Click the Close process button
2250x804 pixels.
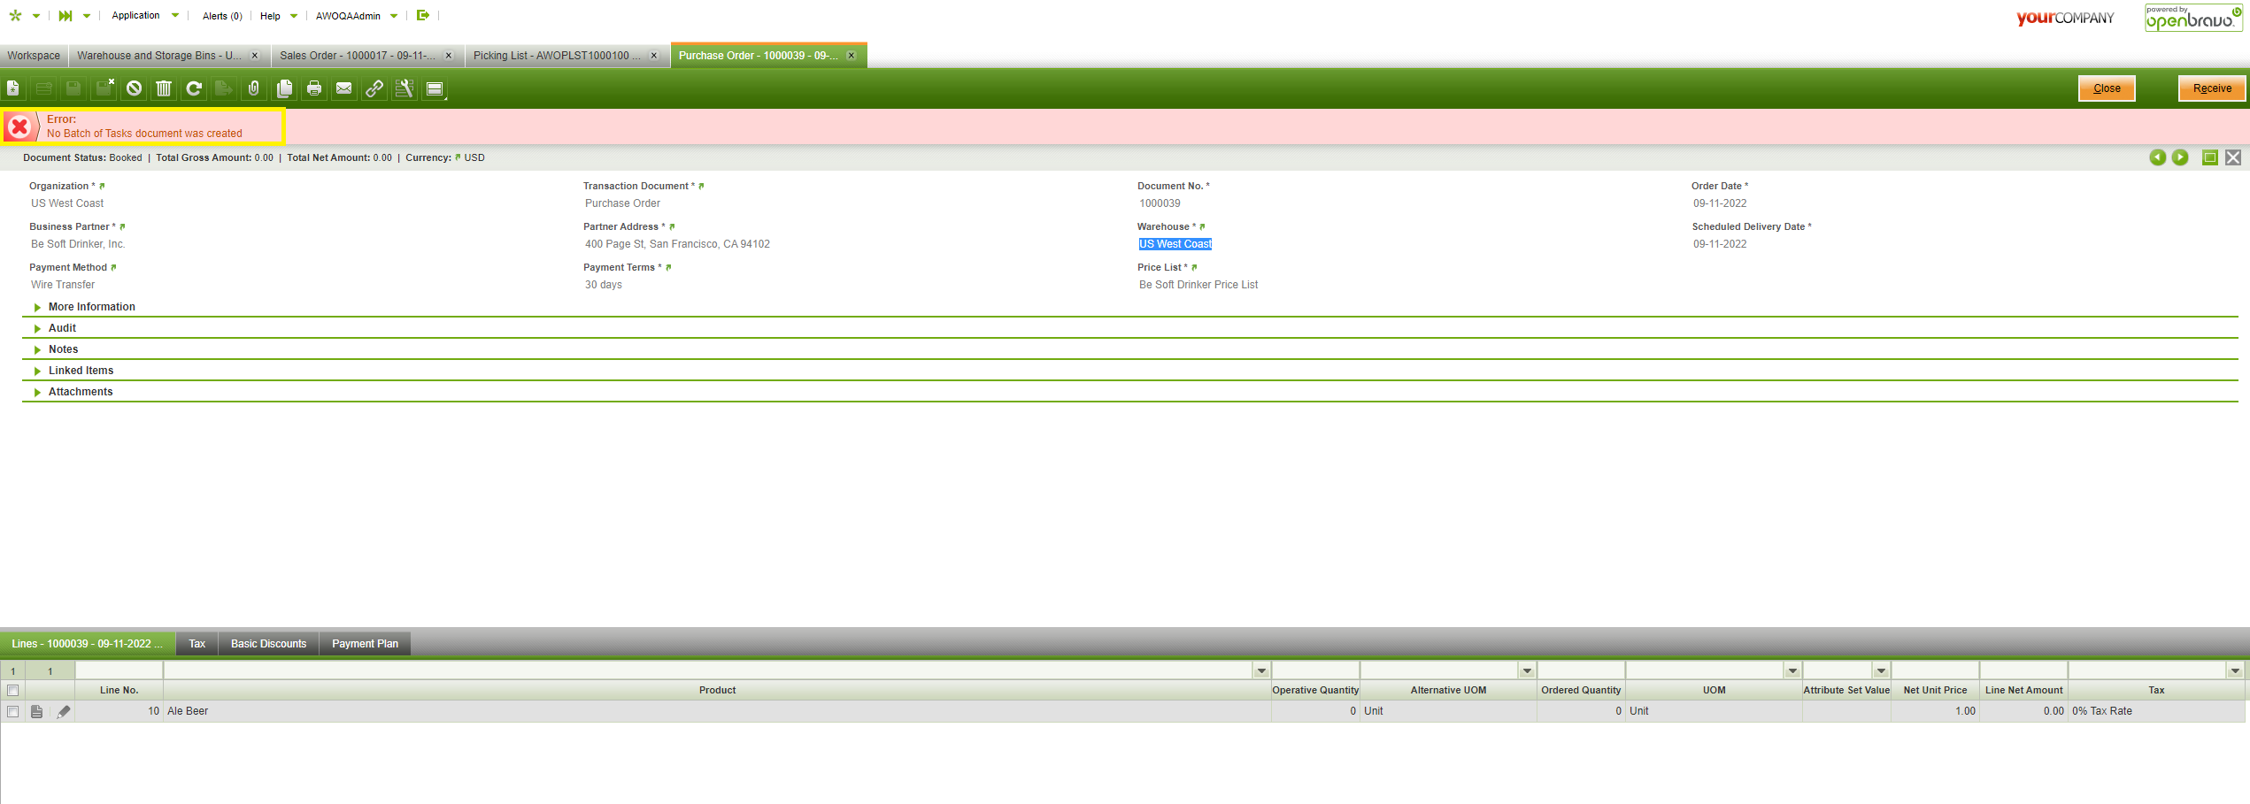[x=2107, y=88]
